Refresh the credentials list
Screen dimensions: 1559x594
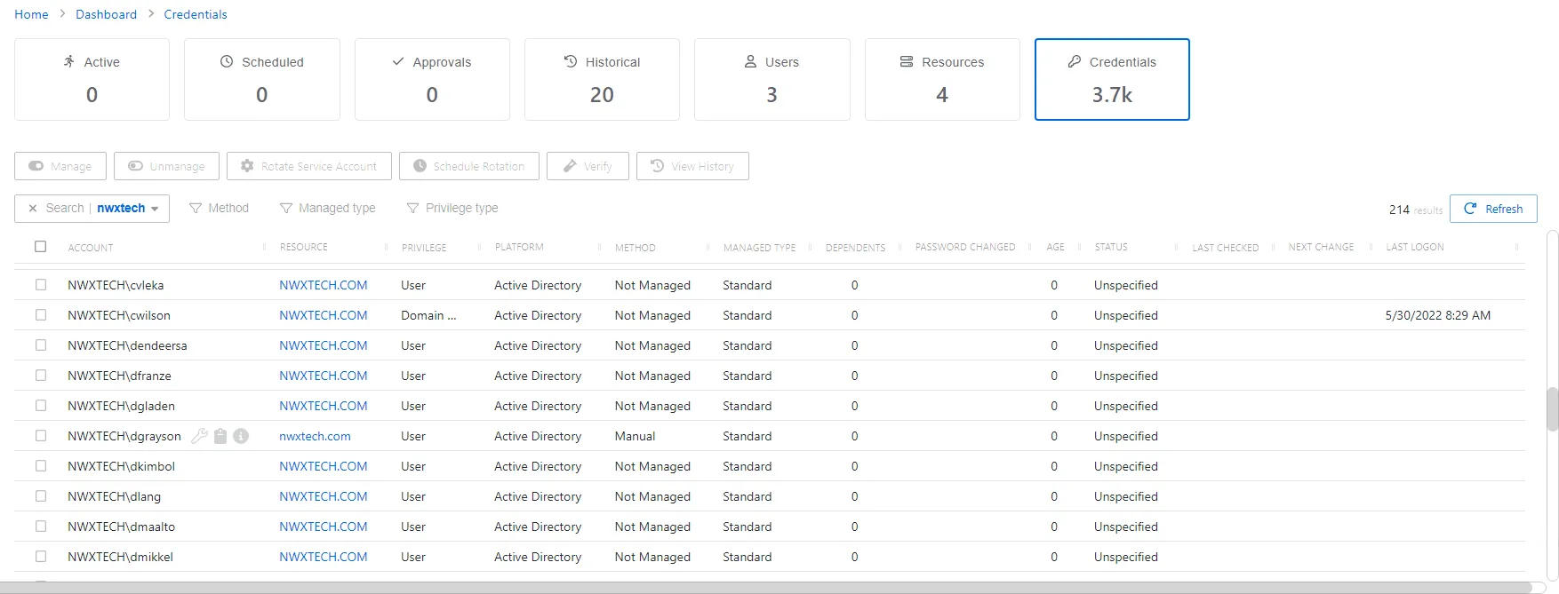[x=1493, y=209]
